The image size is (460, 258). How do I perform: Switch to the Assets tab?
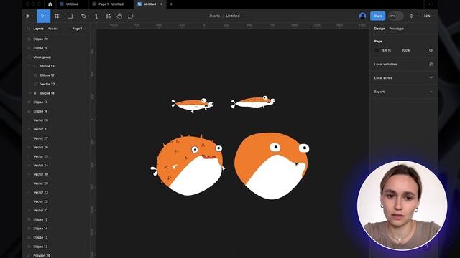(52, 29)
